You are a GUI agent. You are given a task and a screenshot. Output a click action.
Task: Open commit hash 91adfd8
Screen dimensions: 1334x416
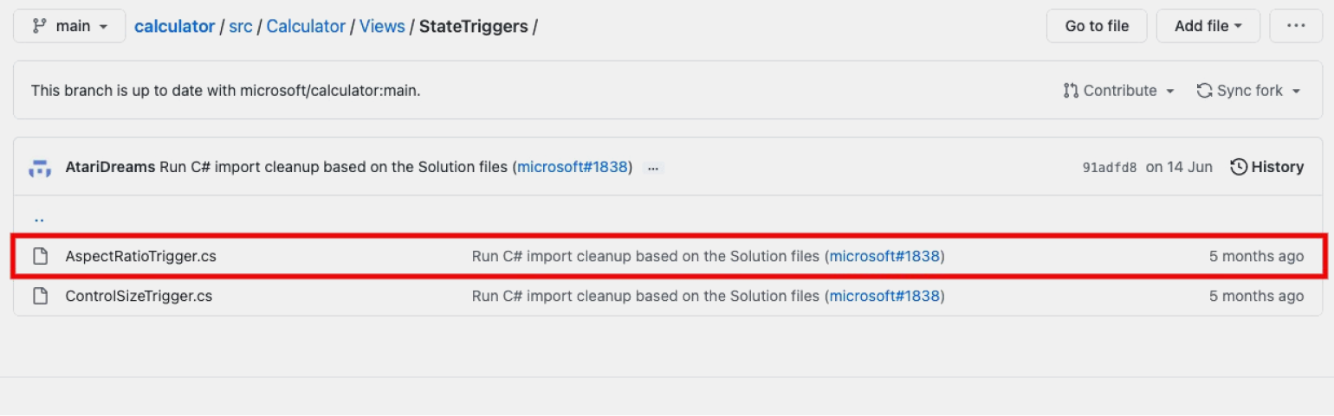[1109, 168]
